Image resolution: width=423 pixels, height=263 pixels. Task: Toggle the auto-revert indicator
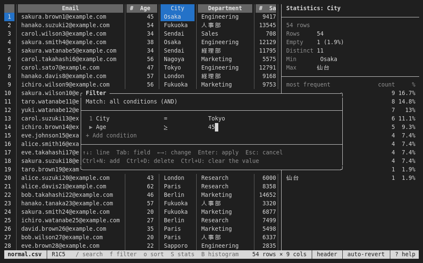[x=366, y=254]
